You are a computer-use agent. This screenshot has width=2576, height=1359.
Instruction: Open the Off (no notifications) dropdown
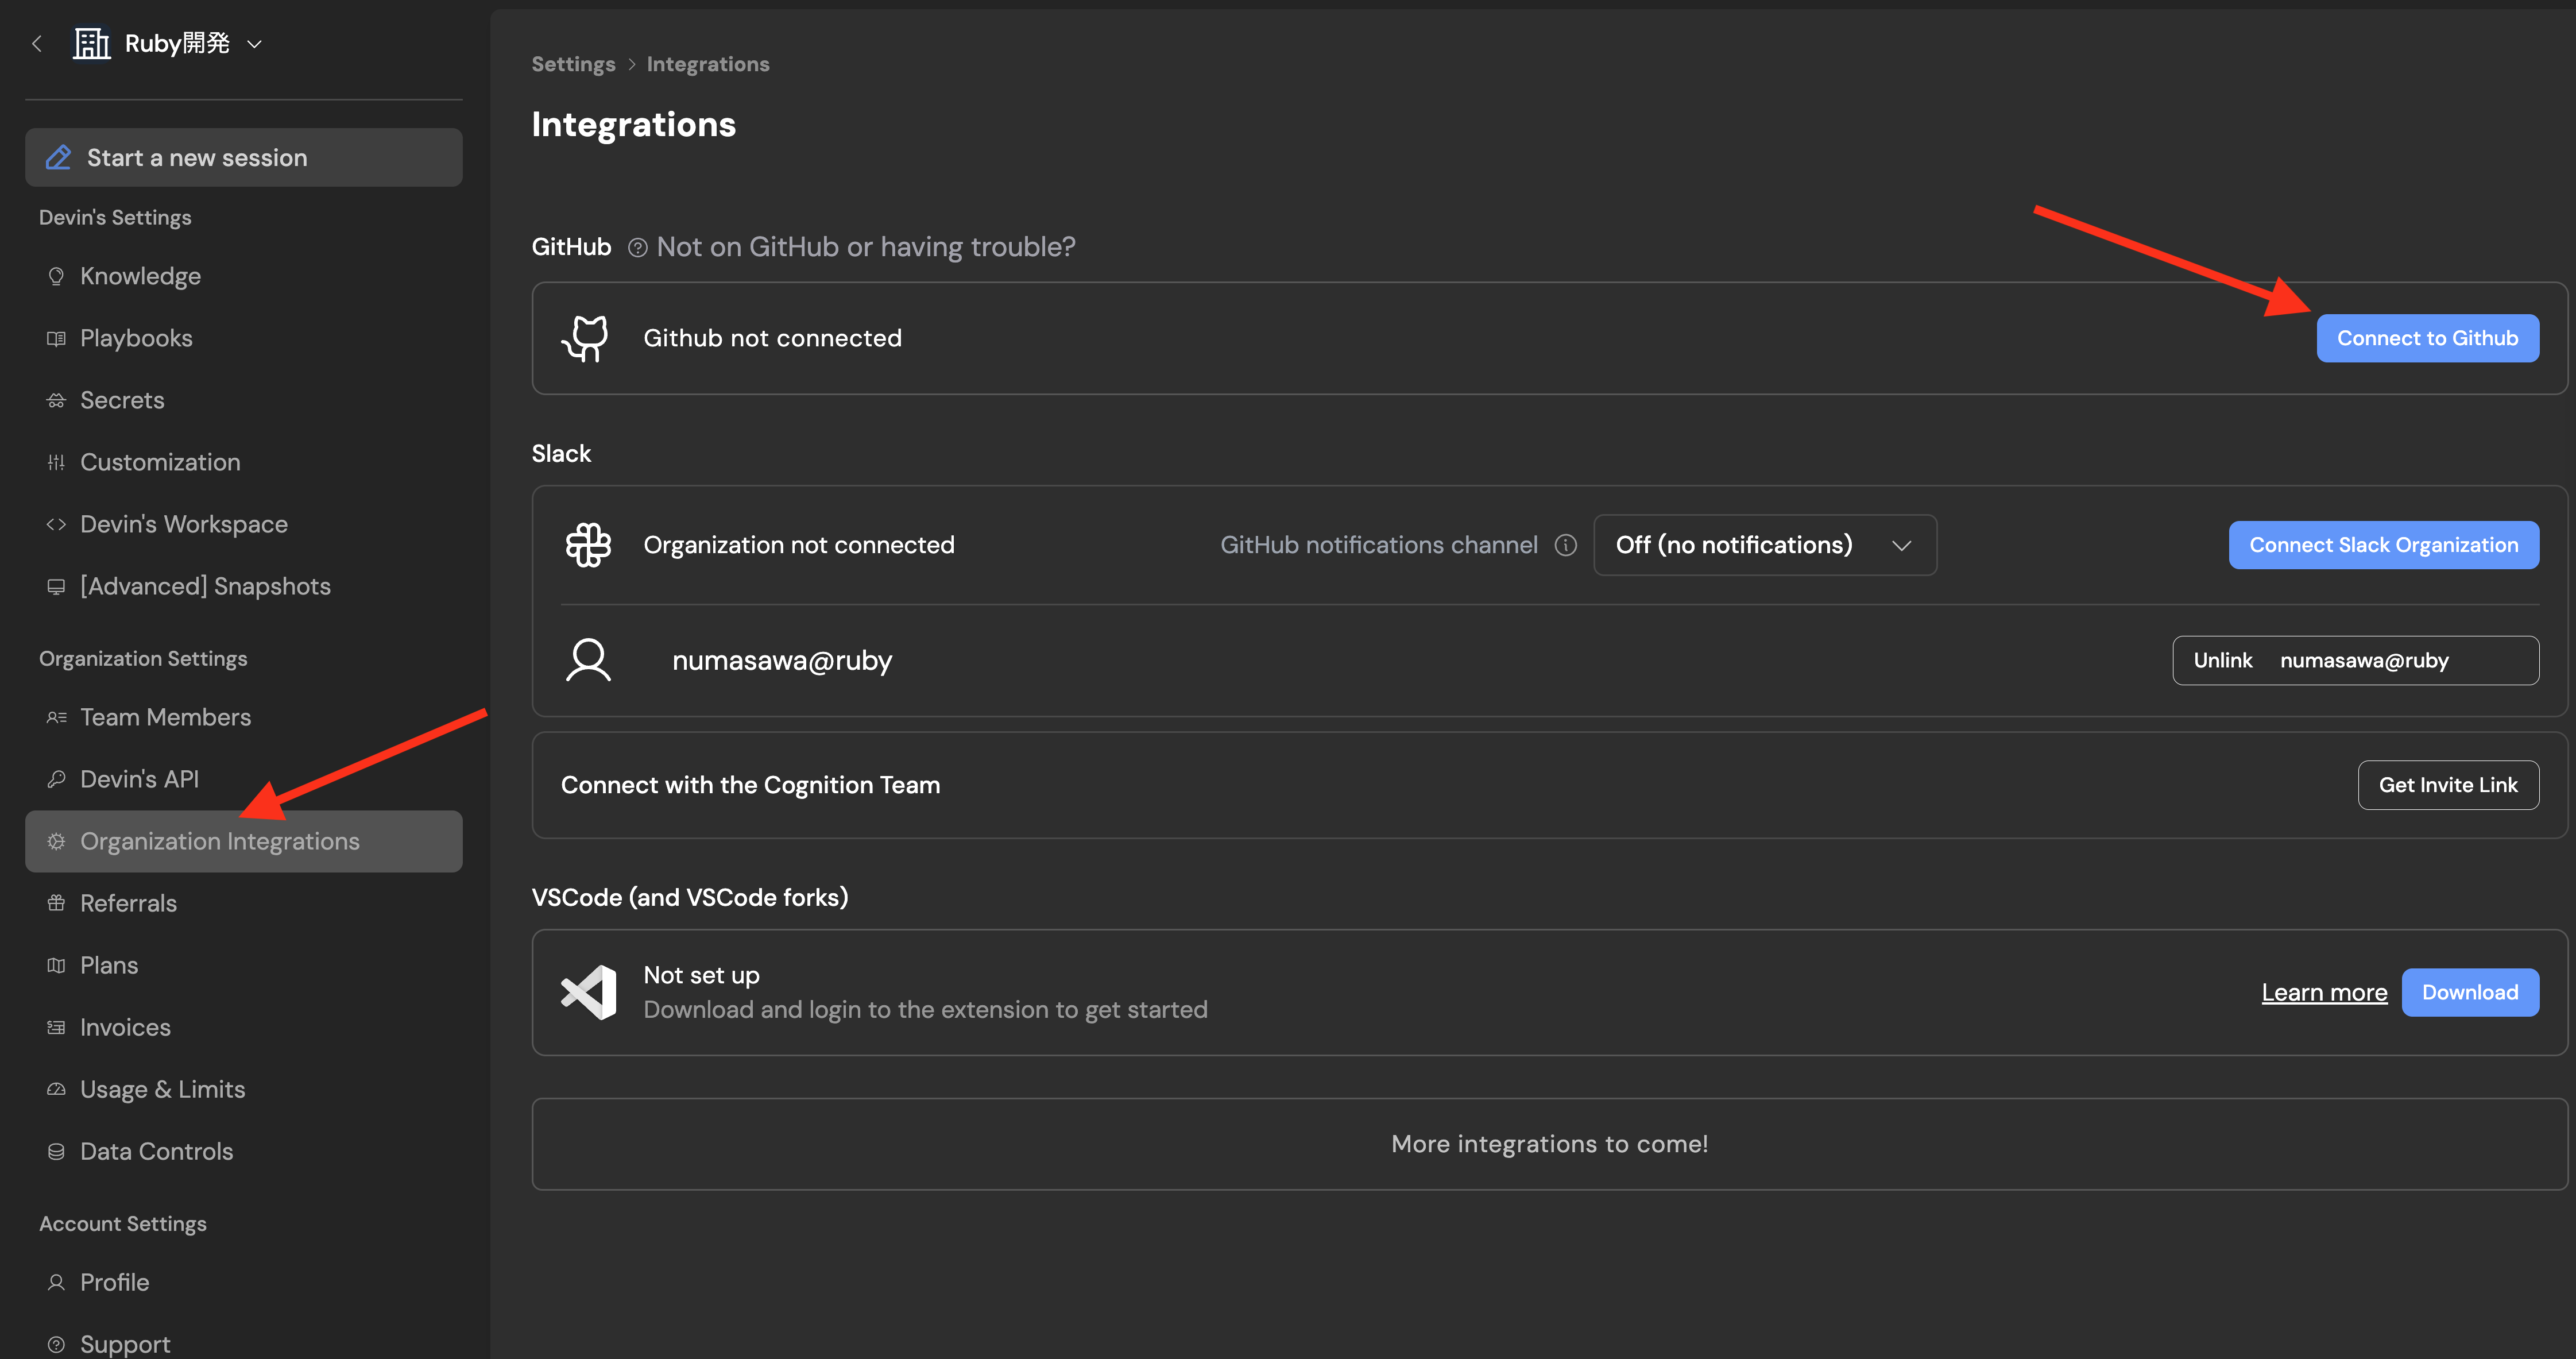[1764, 545]
